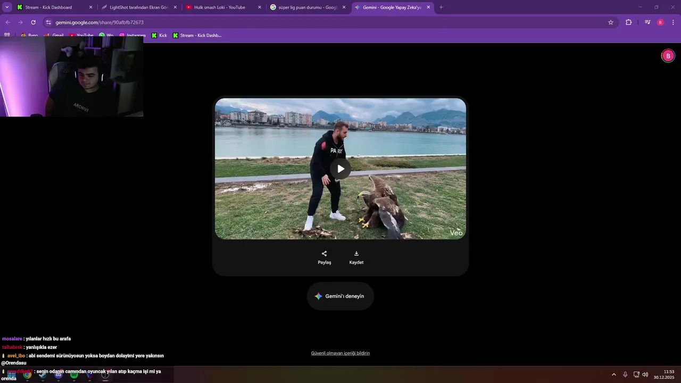Viewport: 681px width, 383px height.
Task: Open the volume speaker tray icon
Action: (x=645, y=374)
